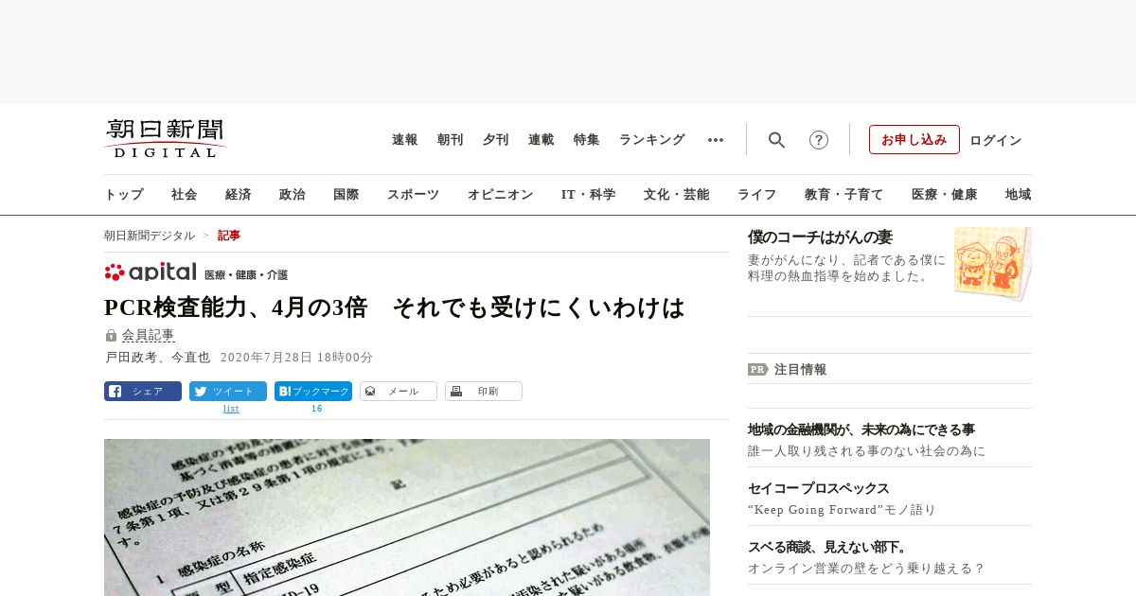Click 記事 breadcrumb link
The width and height of the screenshot is (1136, 596).
[x=229, y=236]
